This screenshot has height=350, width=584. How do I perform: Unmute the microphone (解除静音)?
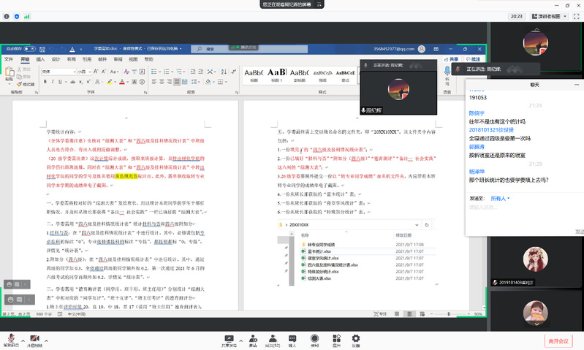point(11,338)
